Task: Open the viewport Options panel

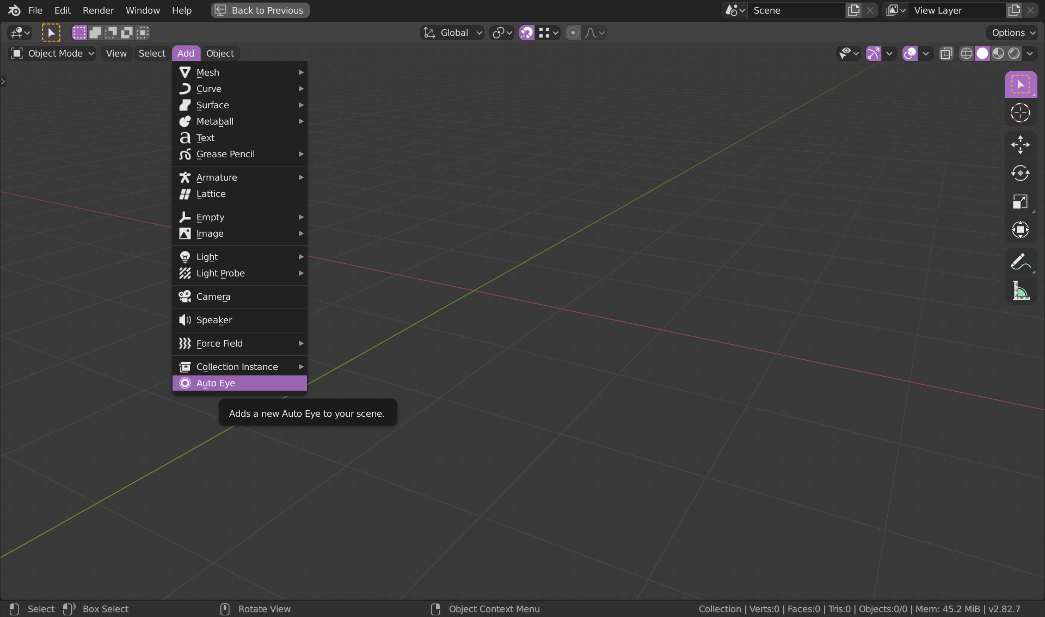Action: click(x=1011, y=33)
